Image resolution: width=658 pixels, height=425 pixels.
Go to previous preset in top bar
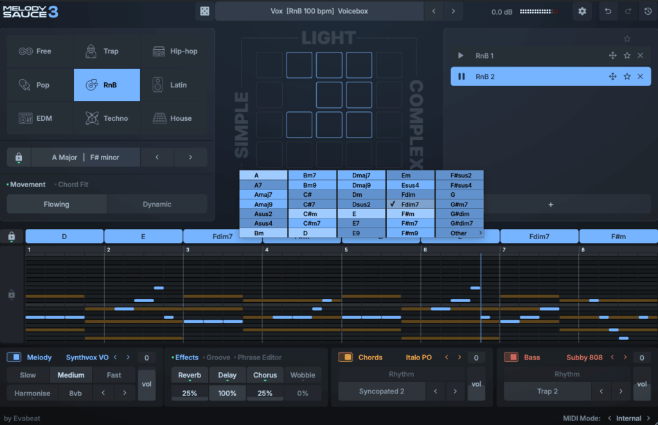click(434, 12)
